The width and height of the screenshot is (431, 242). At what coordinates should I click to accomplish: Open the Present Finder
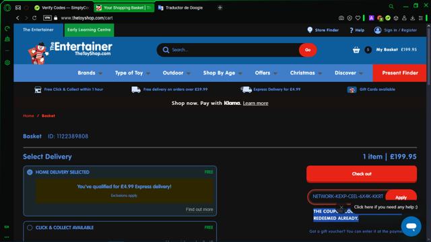pos(399,73)
